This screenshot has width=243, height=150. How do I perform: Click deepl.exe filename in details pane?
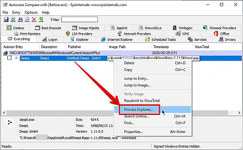(27, 120)
